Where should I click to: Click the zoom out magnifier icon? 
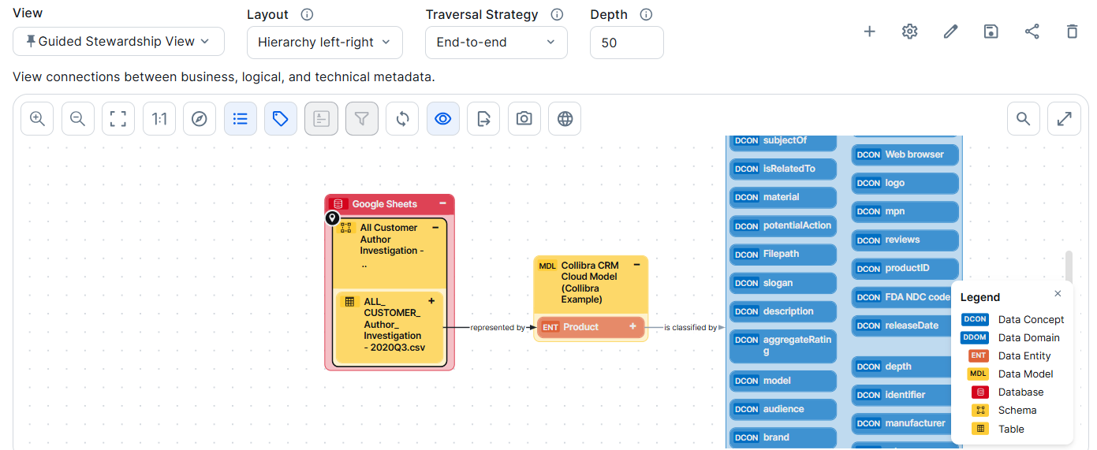coord(77,119)
